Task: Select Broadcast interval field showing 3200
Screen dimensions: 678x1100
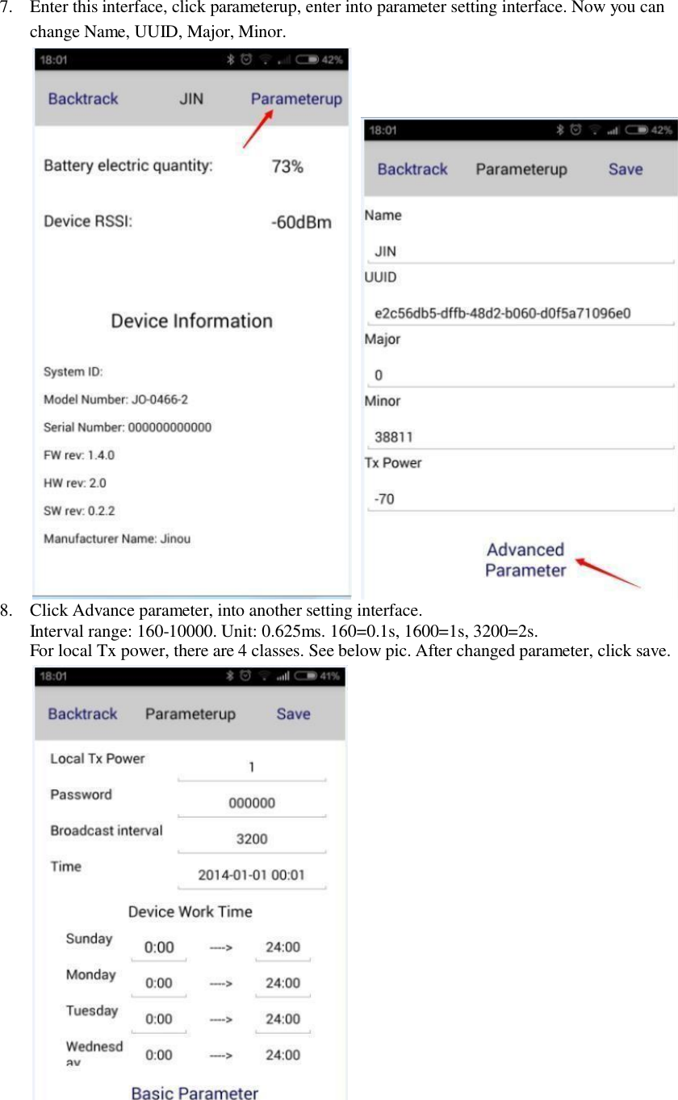Action: point(252,839)
